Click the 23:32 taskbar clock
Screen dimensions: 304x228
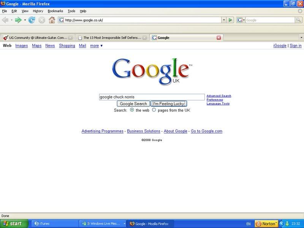tap(296, 224)
